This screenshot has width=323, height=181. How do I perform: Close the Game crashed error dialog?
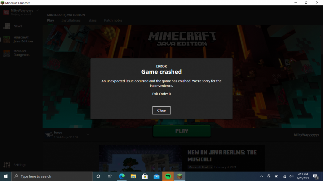click(161, 110)
